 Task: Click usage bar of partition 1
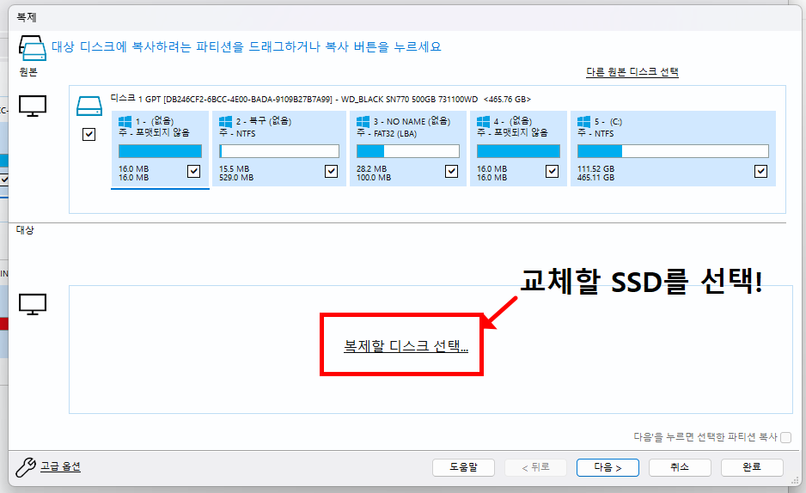pyautogui.click(x=160, y=151)
